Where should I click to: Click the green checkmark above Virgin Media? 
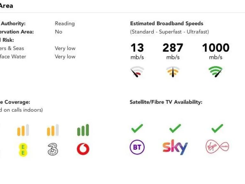tap(217, 129)
